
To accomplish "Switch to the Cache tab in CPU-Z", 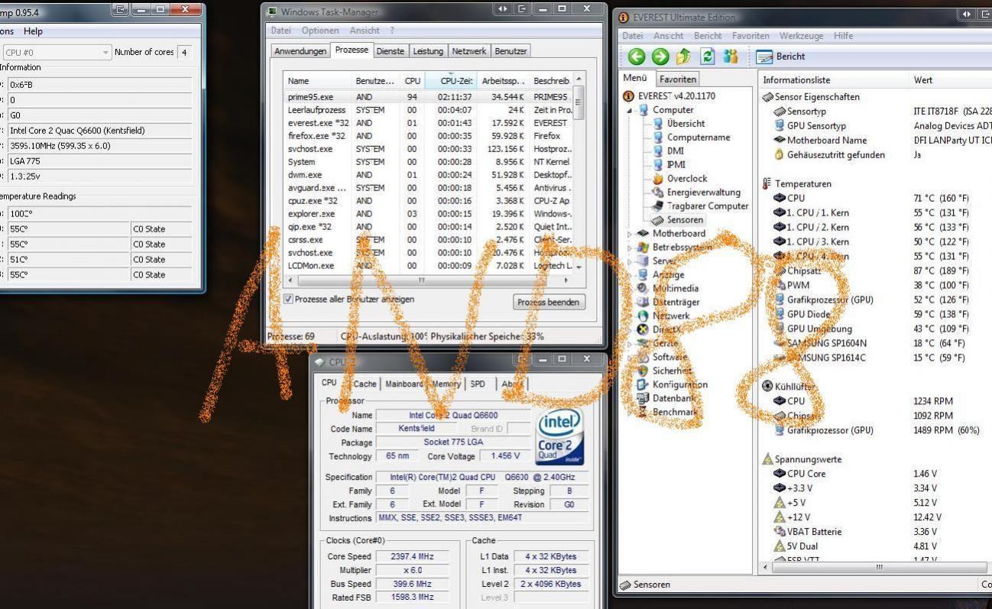I will [365, 384].
